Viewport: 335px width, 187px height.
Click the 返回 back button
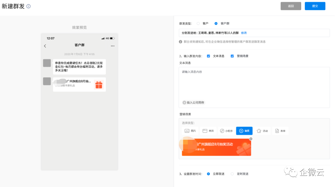click(291, 6)
